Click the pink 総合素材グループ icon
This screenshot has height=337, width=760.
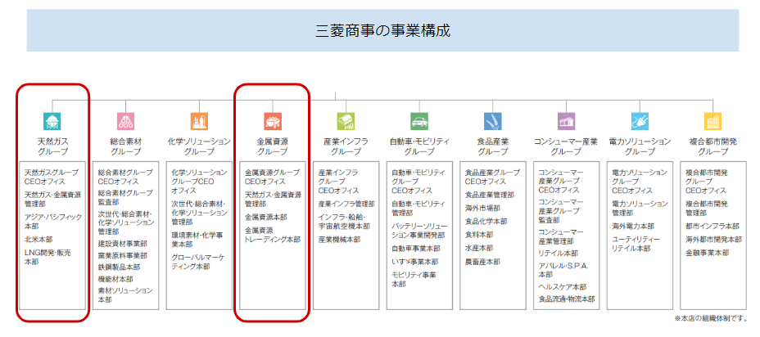[x=125, y=121]
